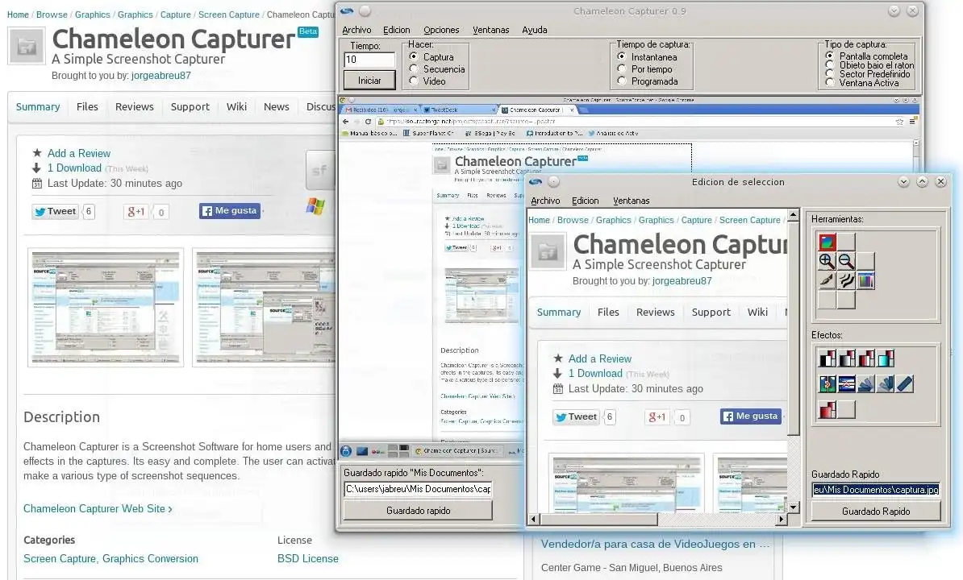Image resolution: width=963 pixels, height=580 pixels.
Task: Click the zoom in magnifier tool
Action: (x=827, y=261)
